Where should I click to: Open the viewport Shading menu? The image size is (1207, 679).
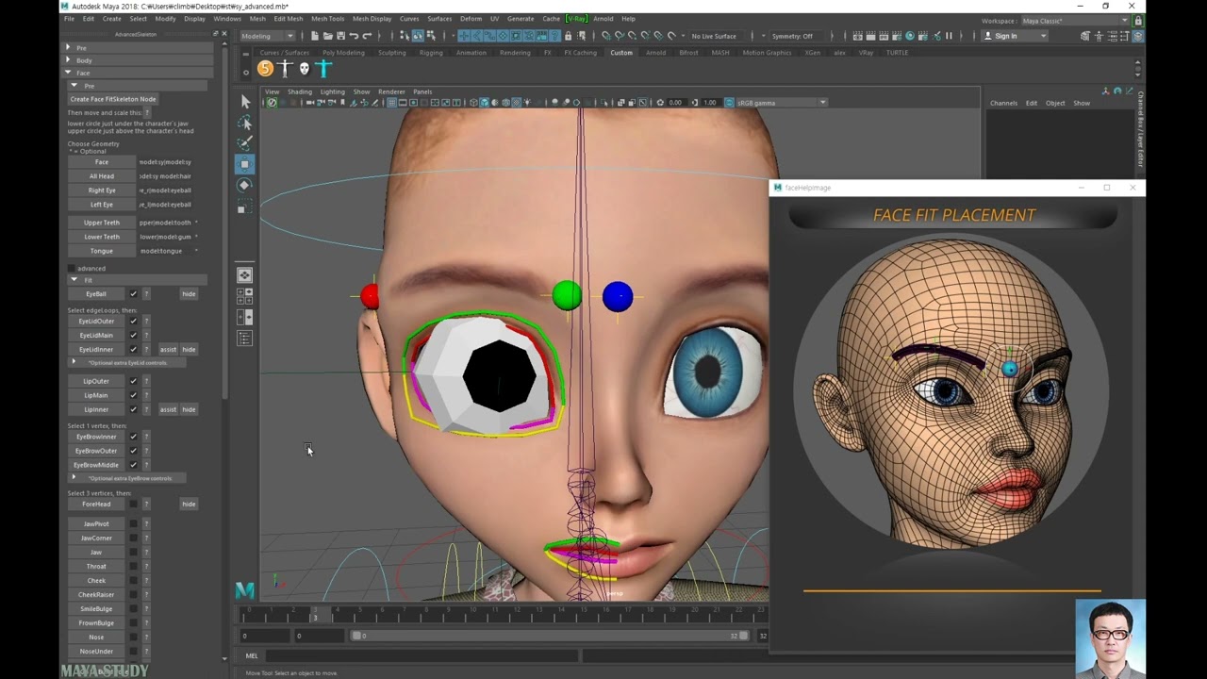pyautogui.click(x=300, y=91)
